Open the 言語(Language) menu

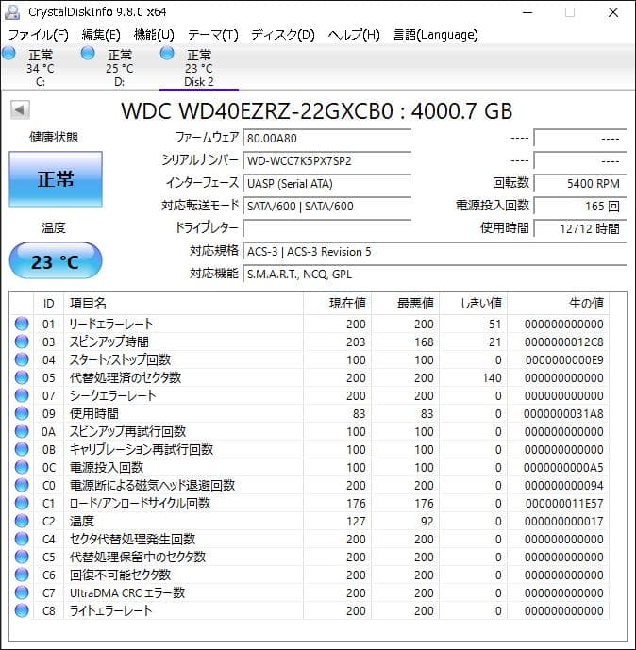(x=435, y=34)
